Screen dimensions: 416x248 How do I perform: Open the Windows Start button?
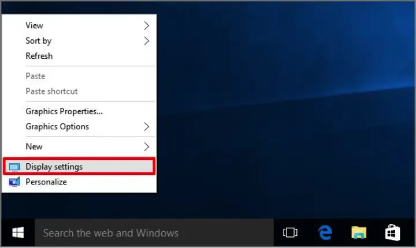click(18, 232)
